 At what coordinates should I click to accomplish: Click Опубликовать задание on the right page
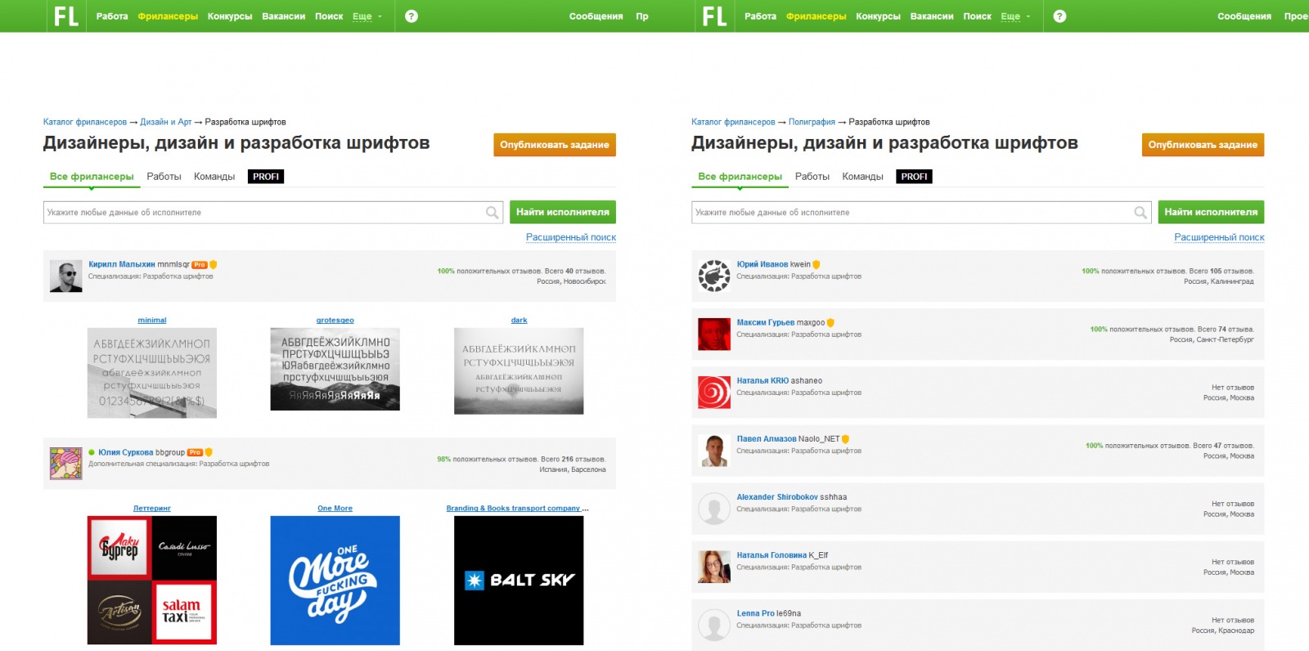pos(1203,145)
